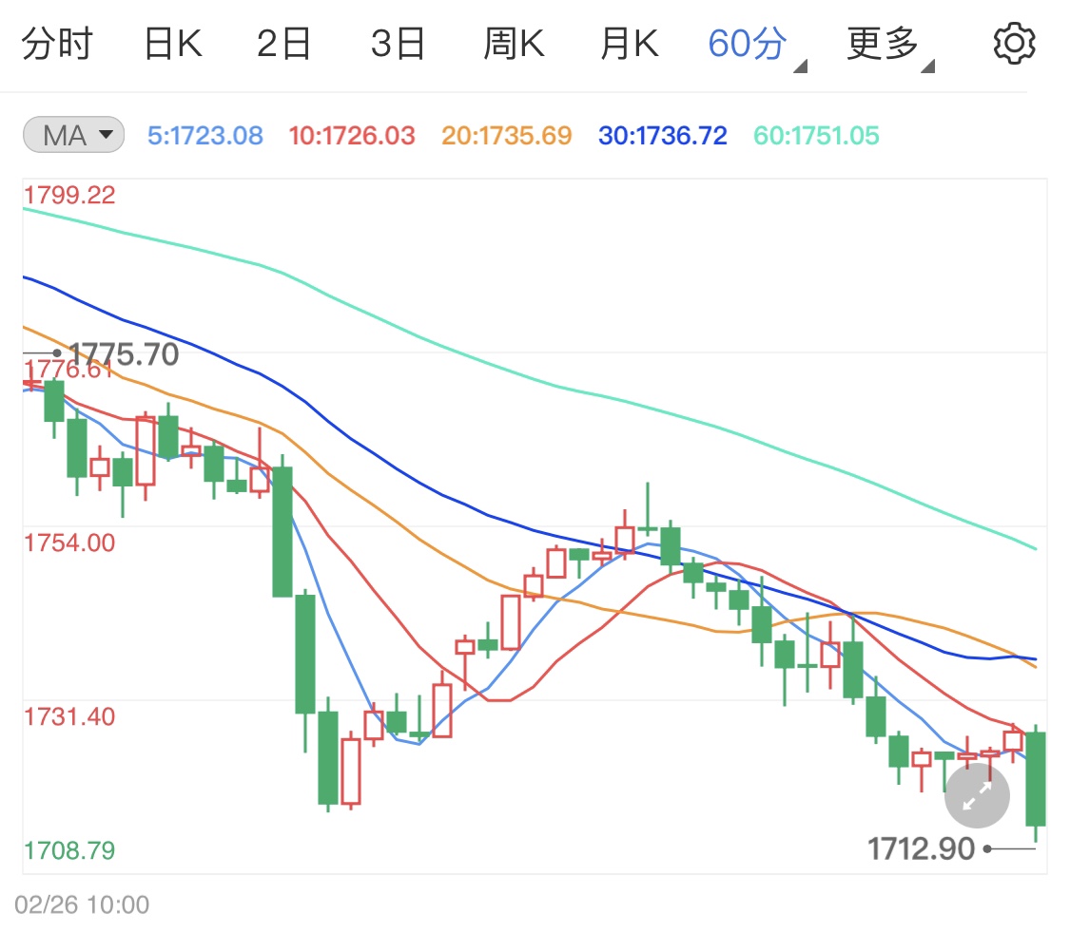Click the MA5 value 5:1723.08
This screenshot has height=933, width=1070.
click(205, 136)
